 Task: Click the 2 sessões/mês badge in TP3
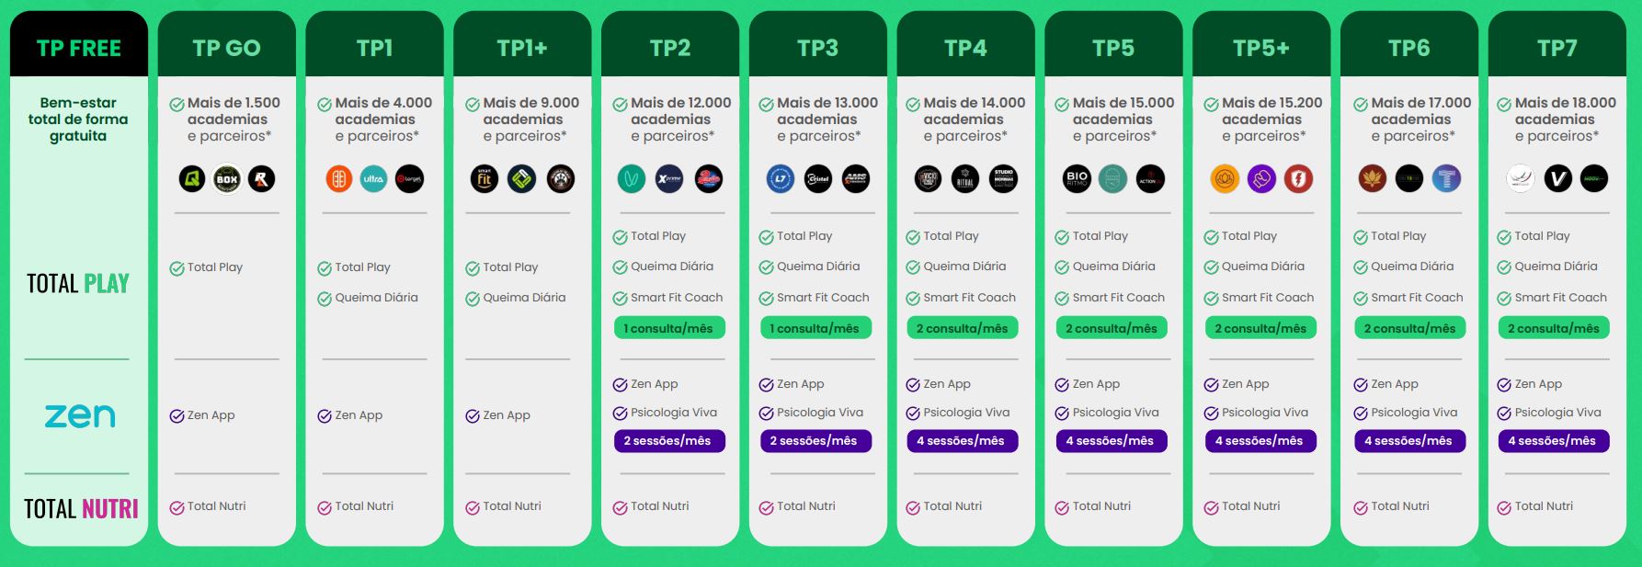(815, 441)
